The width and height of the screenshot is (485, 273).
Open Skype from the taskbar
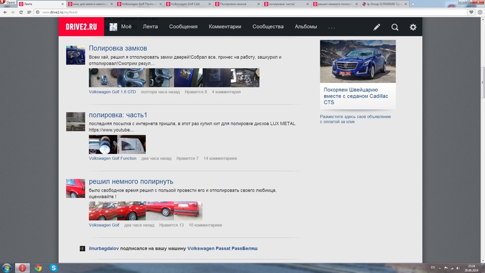tap(54, 268)
